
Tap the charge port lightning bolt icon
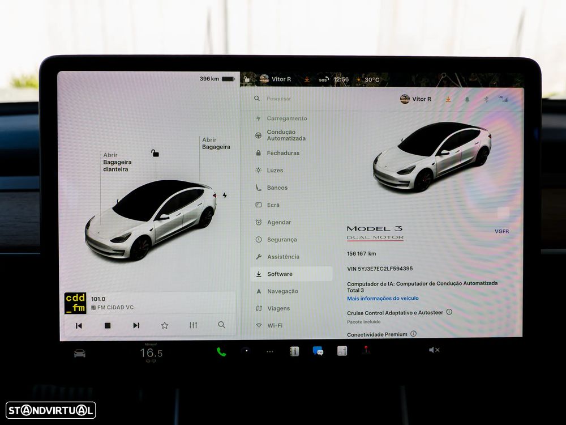(225, 195)
